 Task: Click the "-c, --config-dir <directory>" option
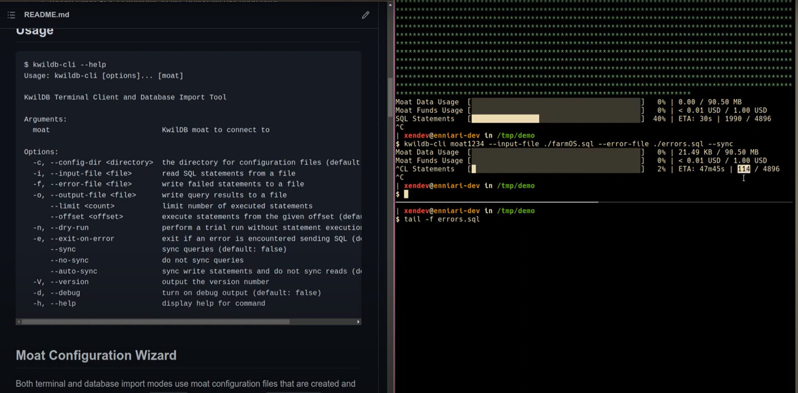93,162
